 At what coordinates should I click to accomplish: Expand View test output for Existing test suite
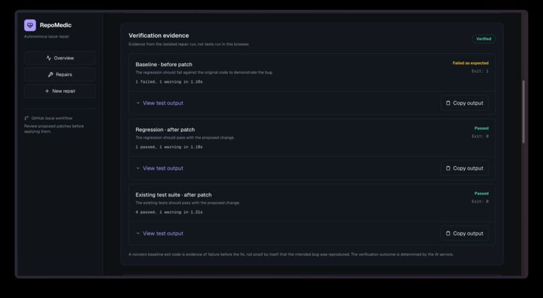tap(160, 233)
